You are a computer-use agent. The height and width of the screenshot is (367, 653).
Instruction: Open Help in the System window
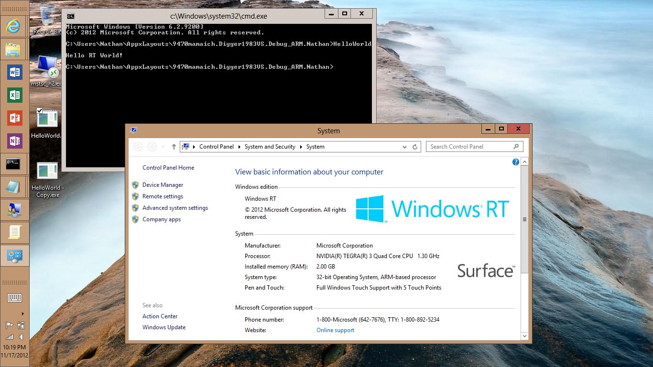(x=515, y=162)
